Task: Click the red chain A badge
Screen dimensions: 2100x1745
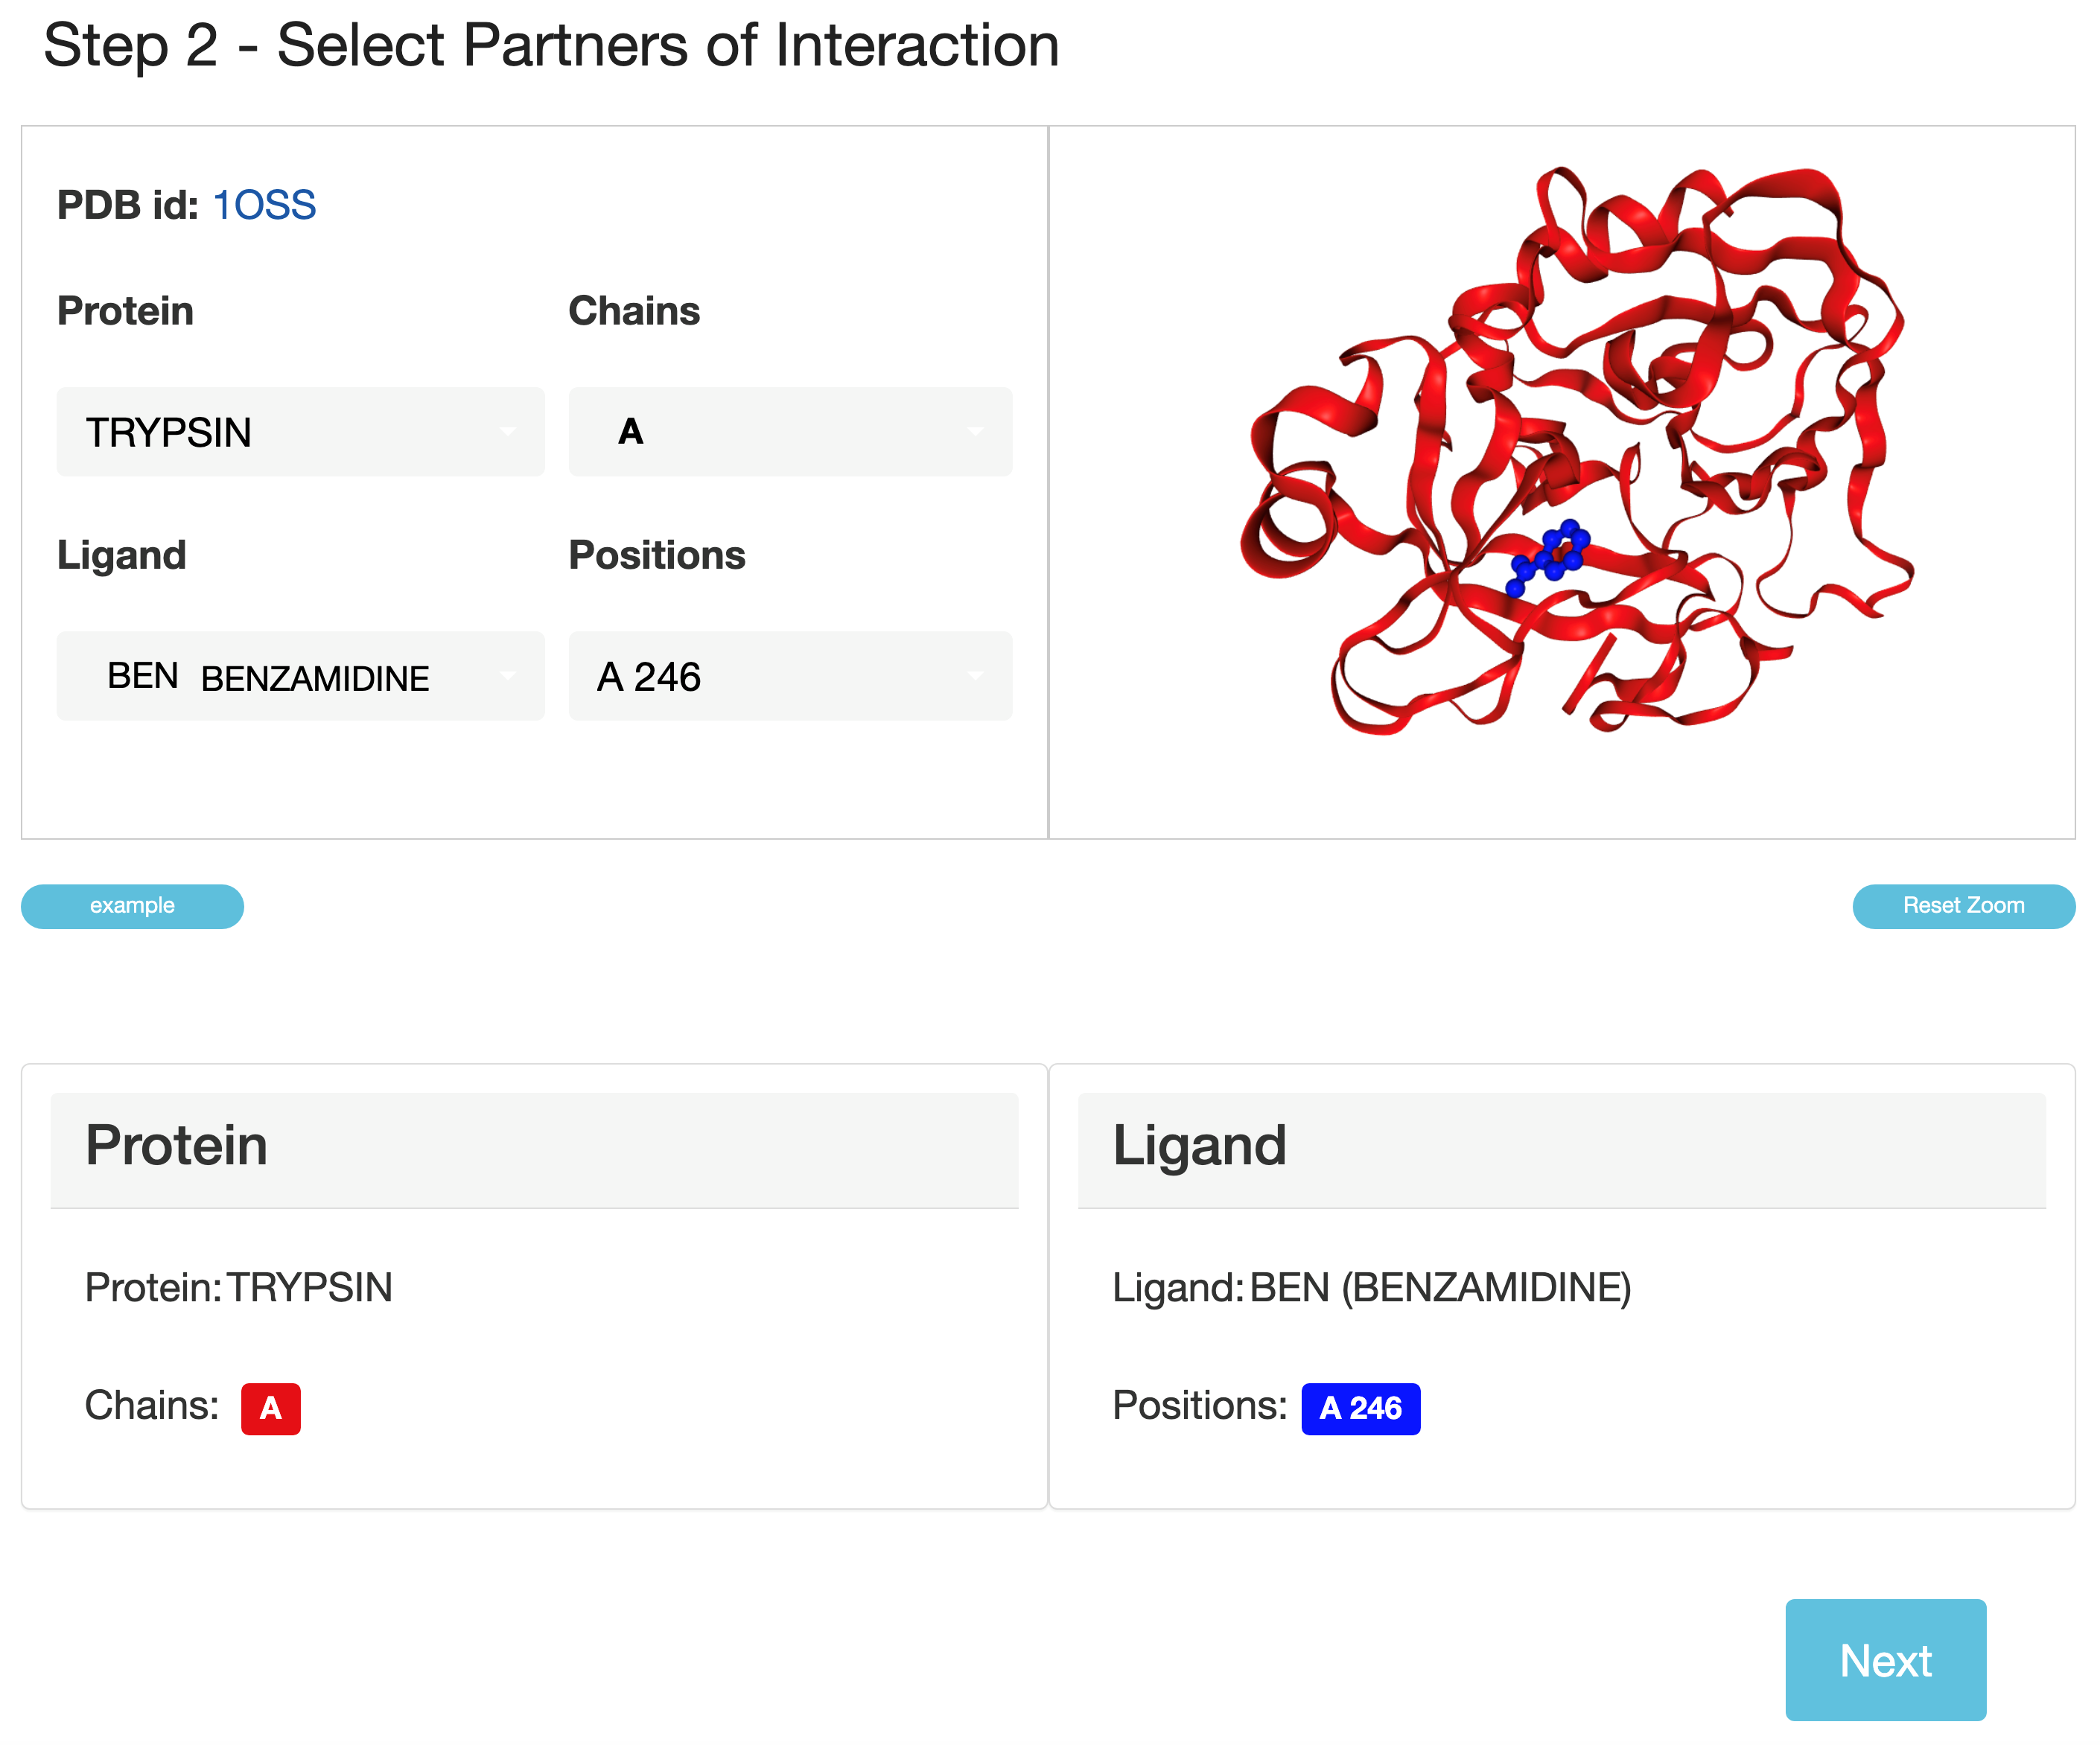Action: [270, 1409]
